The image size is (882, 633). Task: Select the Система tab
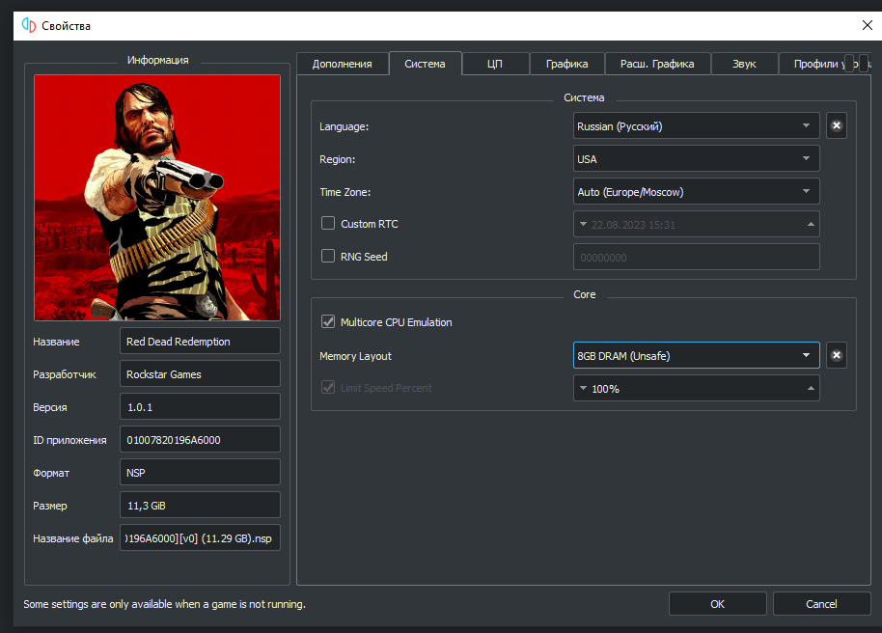[425, 64]
